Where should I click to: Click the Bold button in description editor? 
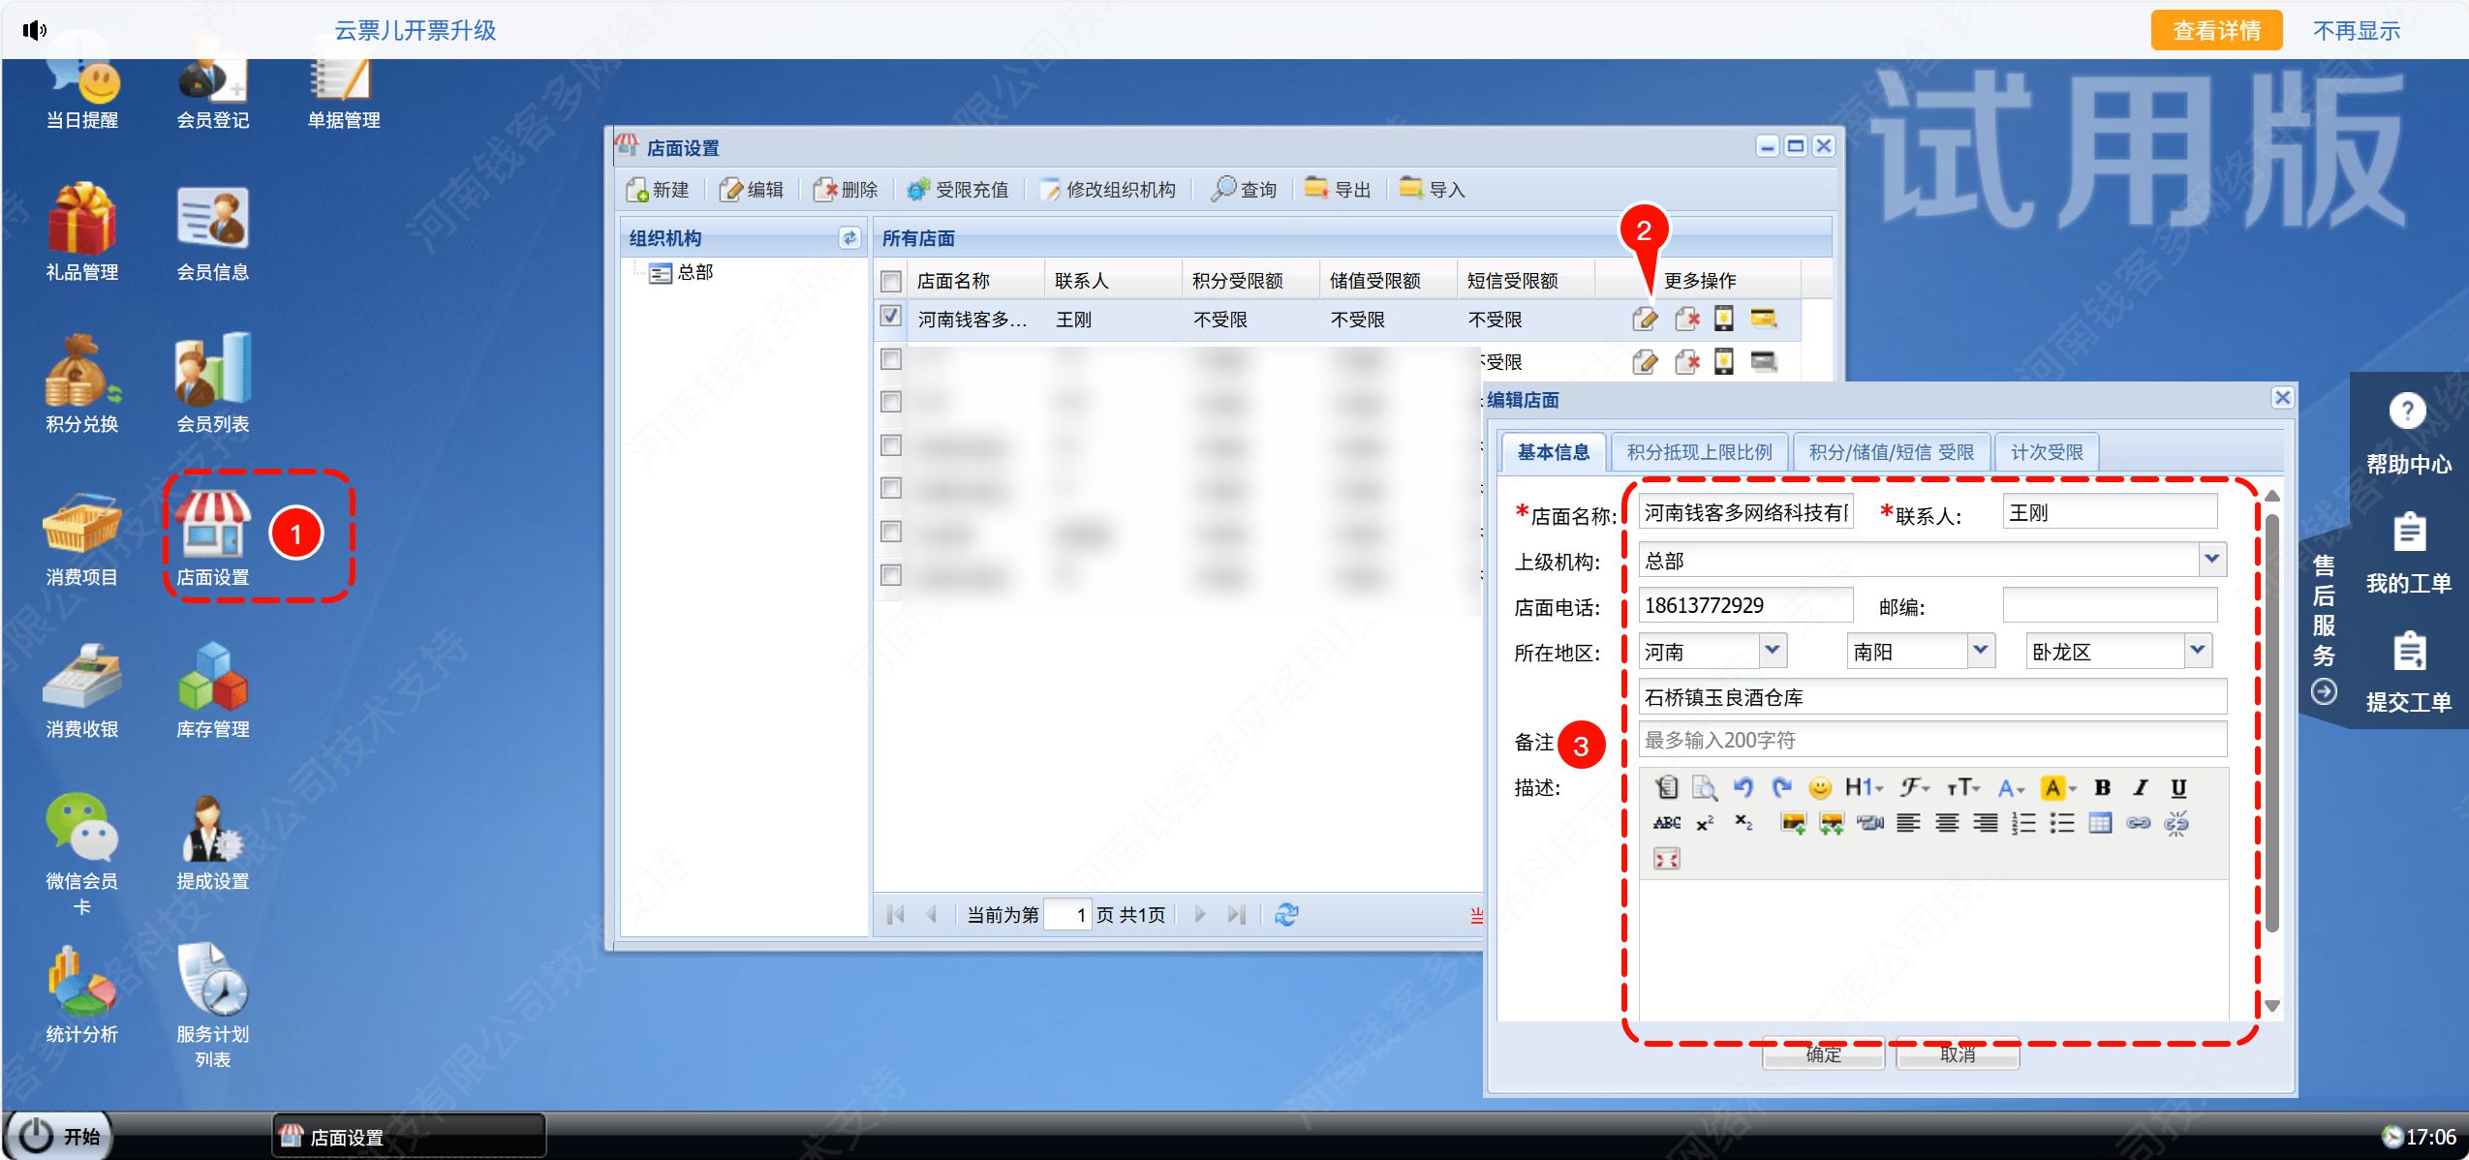[2102, 788]
